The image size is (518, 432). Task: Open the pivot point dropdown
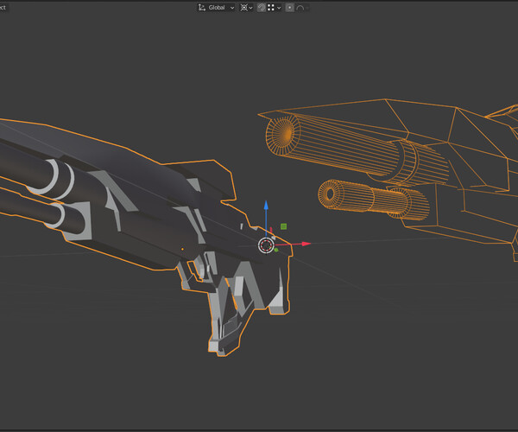[246, 8]
